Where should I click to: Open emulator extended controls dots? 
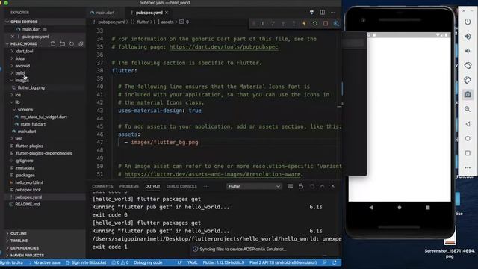pos(468,167)
